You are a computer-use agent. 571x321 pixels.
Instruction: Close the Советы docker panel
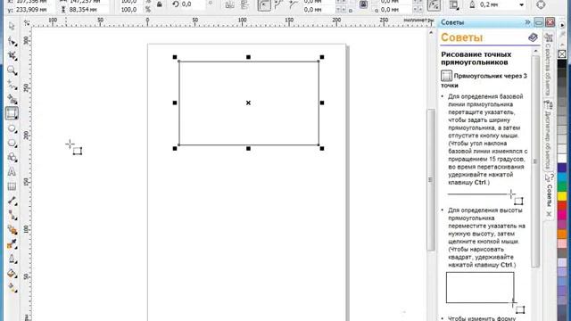pos(550,22)
